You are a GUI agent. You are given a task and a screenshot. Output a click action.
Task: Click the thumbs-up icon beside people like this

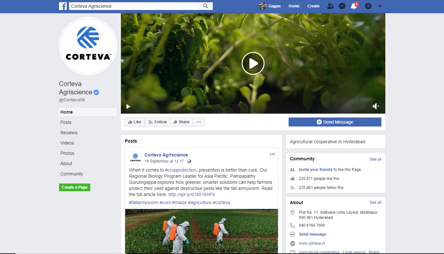pos(292,179)
